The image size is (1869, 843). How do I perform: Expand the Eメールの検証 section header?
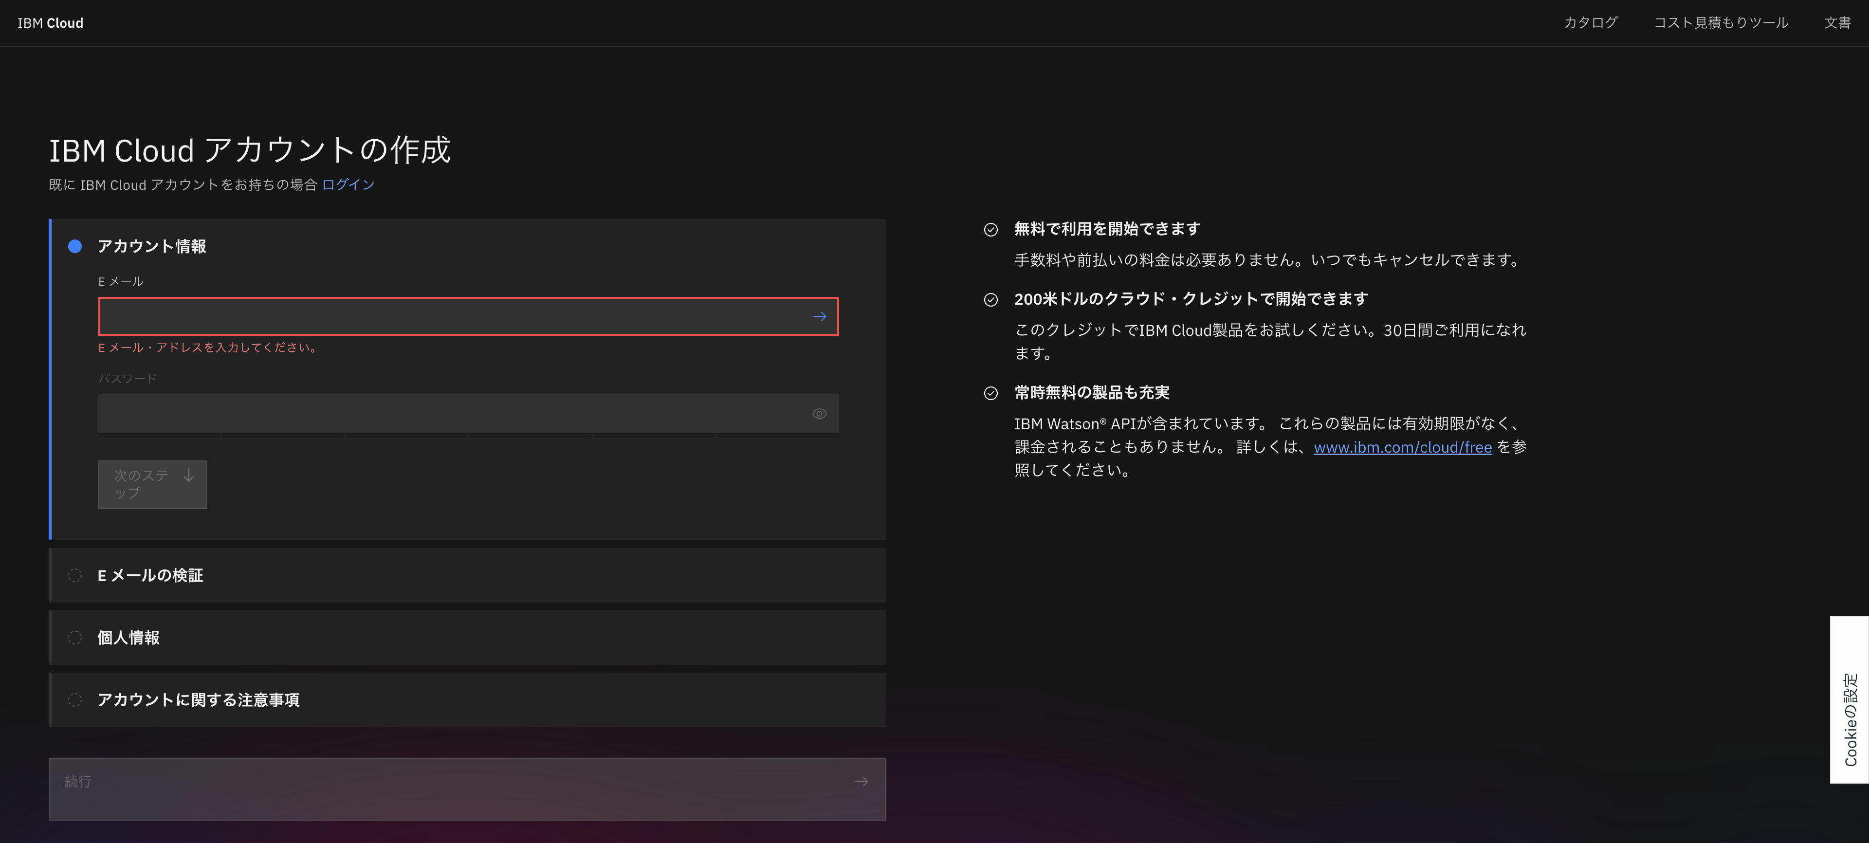[x=150, y=575]
